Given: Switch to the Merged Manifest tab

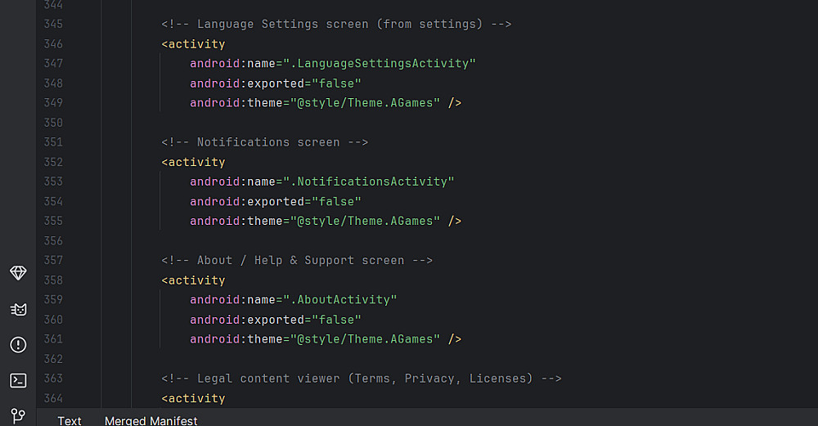Looking at the screenshot, I should coord(151,420).
